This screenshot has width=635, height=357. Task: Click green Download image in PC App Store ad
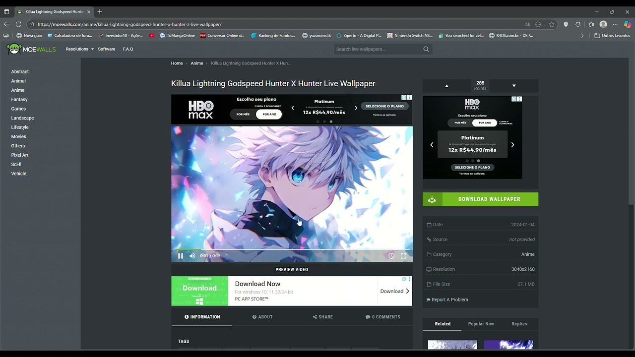tap(200, 291)
